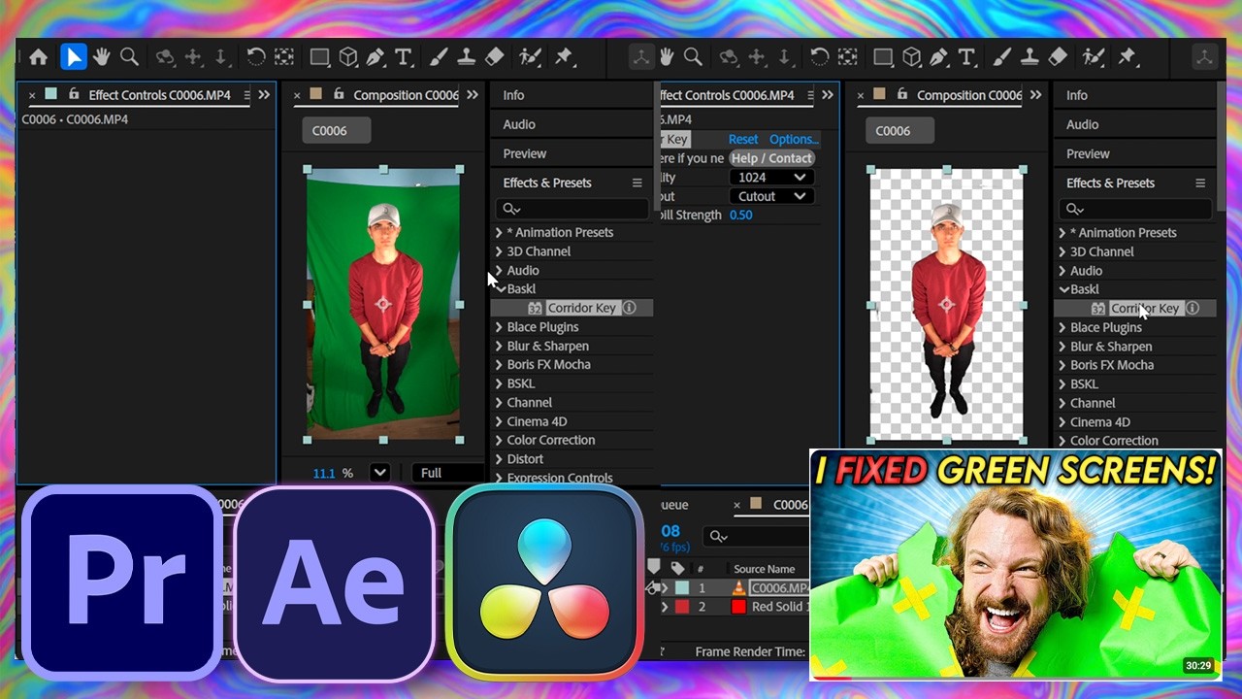Select the Rotation tool in left window toolbar

coord(256,57)
